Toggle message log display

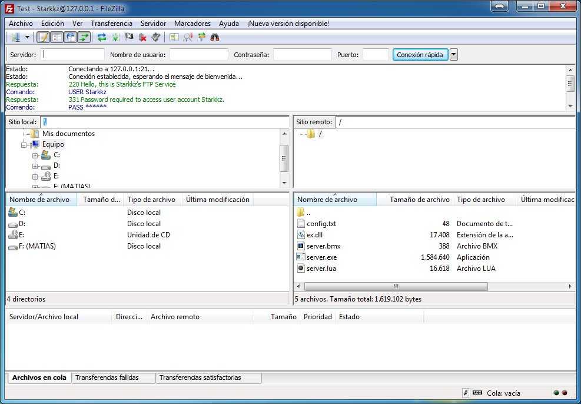point(44,37)
